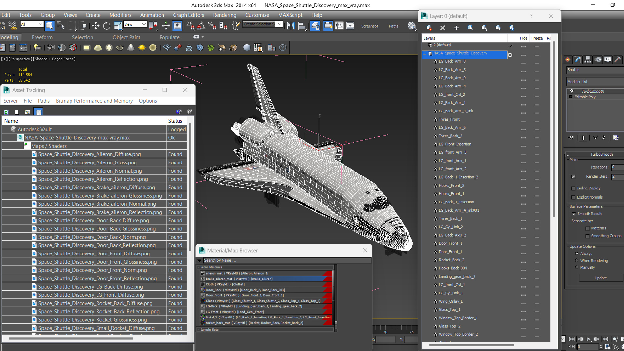Screen dimensions: 624x351
Task: Click red swatch of rocket_back_mat material
Action: point(328,323)
